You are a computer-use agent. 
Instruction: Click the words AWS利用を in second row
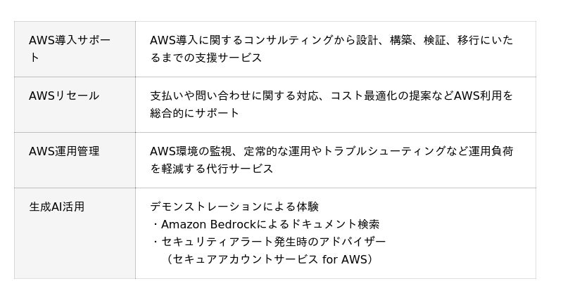(x=483, y=96)
